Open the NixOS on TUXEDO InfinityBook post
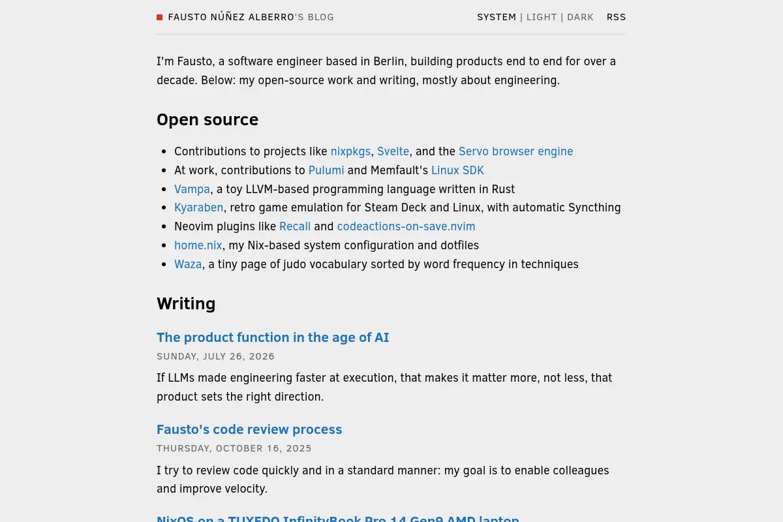The width and height of the screenshot is (783, 522). (x=338, y=519)
